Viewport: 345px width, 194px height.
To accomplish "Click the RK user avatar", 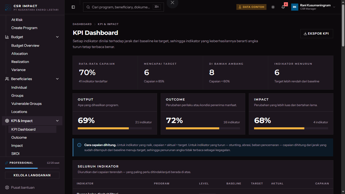I will click(295, 7).
